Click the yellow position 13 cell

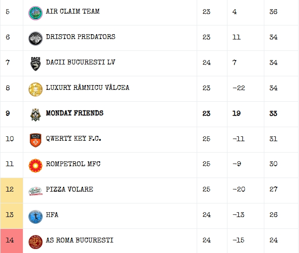tap(11, 216)
